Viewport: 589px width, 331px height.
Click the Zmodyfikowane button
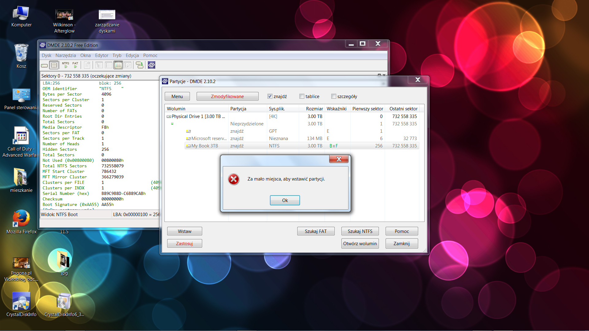click(227, 97)
